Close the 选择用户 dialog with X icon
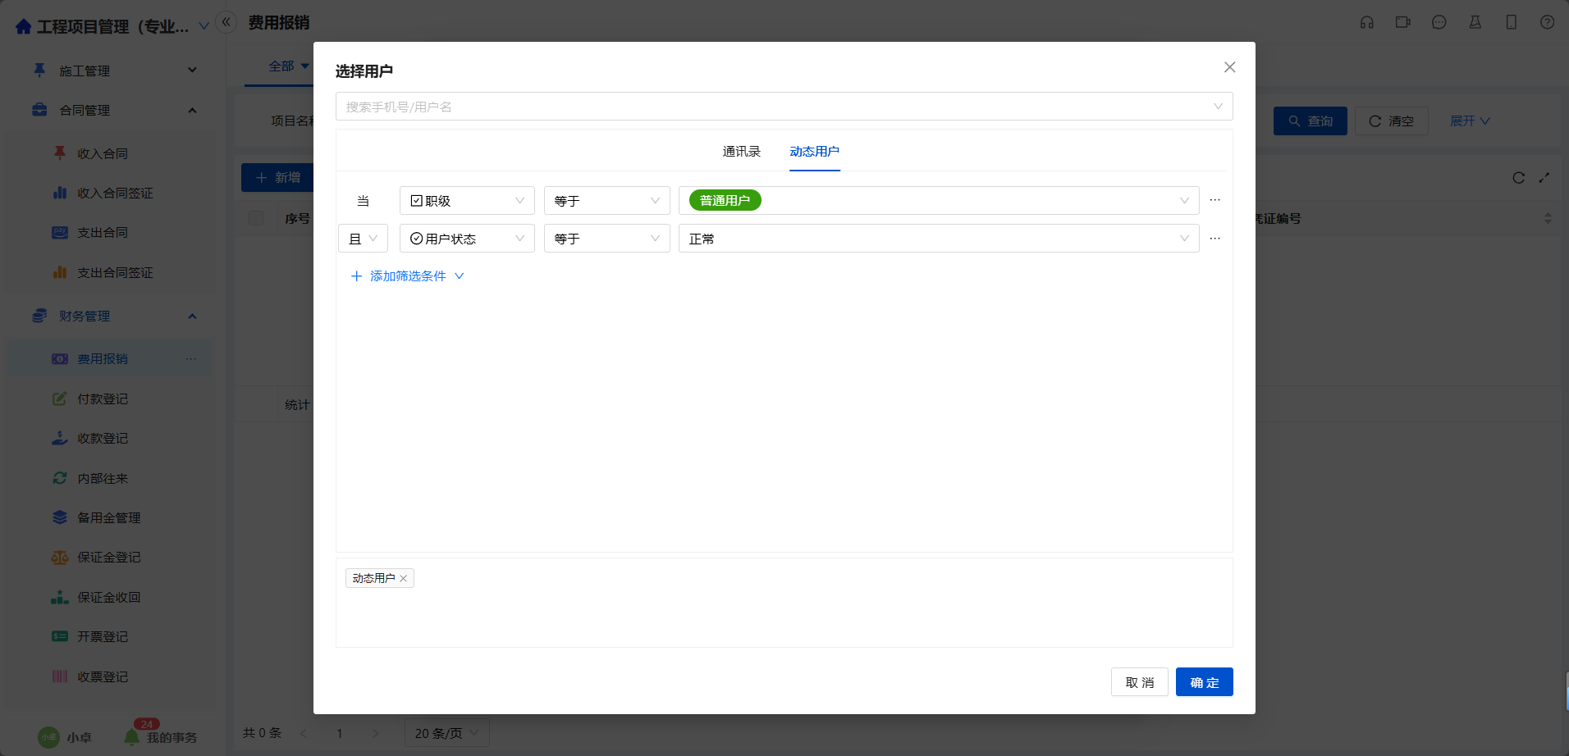The image size is (1569, 756). [x=1229, y=67]
